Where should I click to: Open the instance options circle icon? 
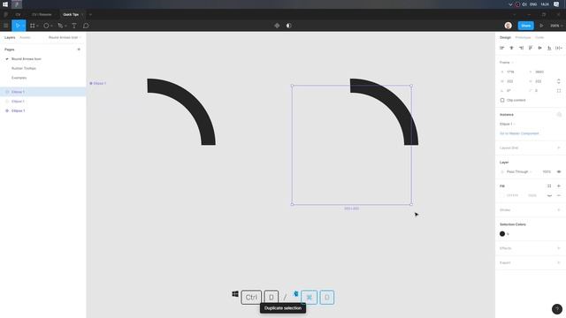click(x=559, y=115)
